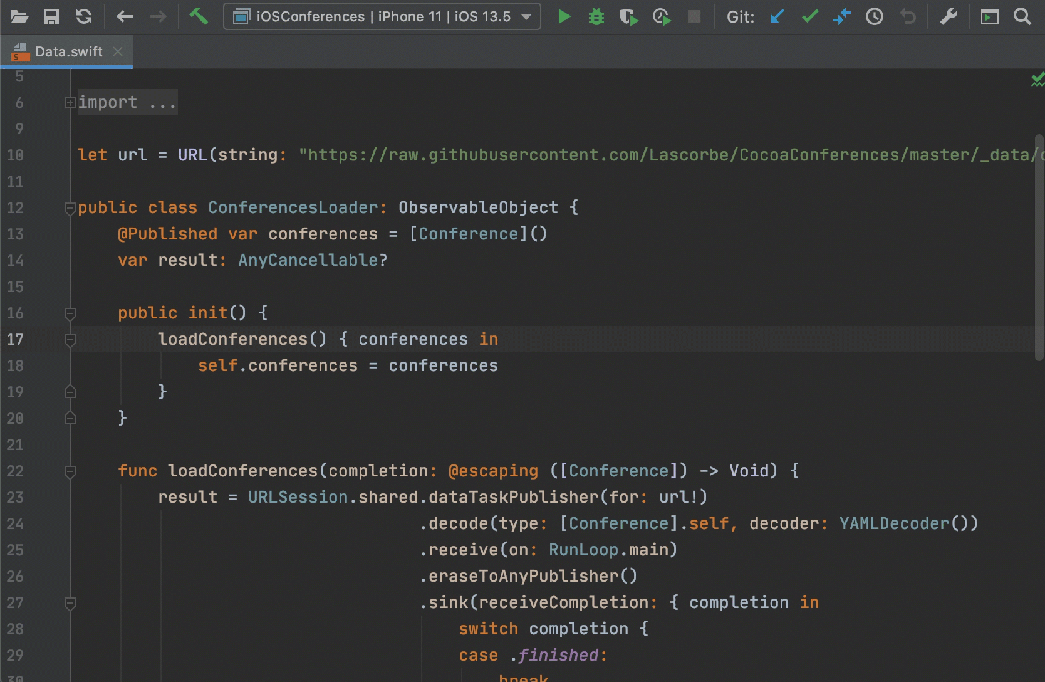Screen dimensions: 1045x682
Task: Build the project with the hammer icon
Action: coord(199,16)
